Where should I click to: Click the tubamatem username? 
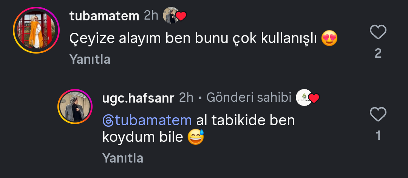(x=105, y=16)
